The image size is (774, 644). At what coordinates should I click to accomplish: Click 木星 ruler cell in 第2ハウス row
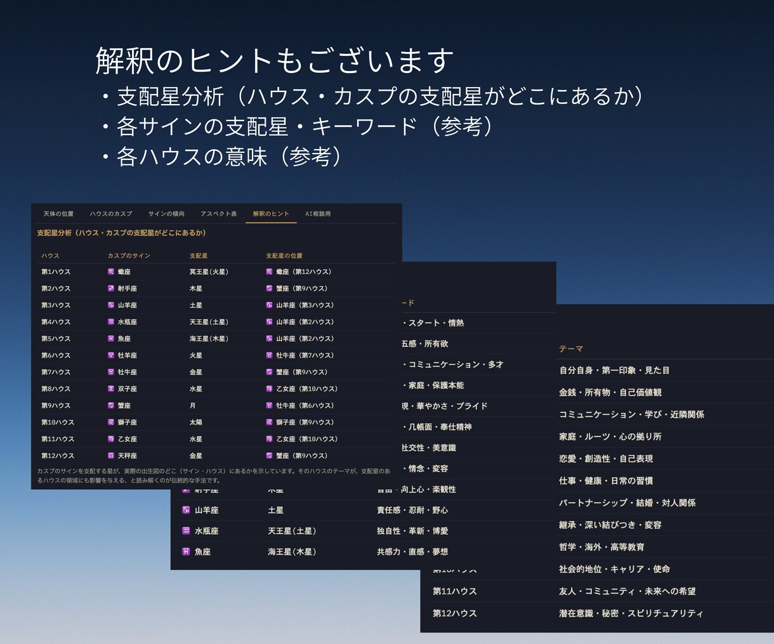(195, 289)
